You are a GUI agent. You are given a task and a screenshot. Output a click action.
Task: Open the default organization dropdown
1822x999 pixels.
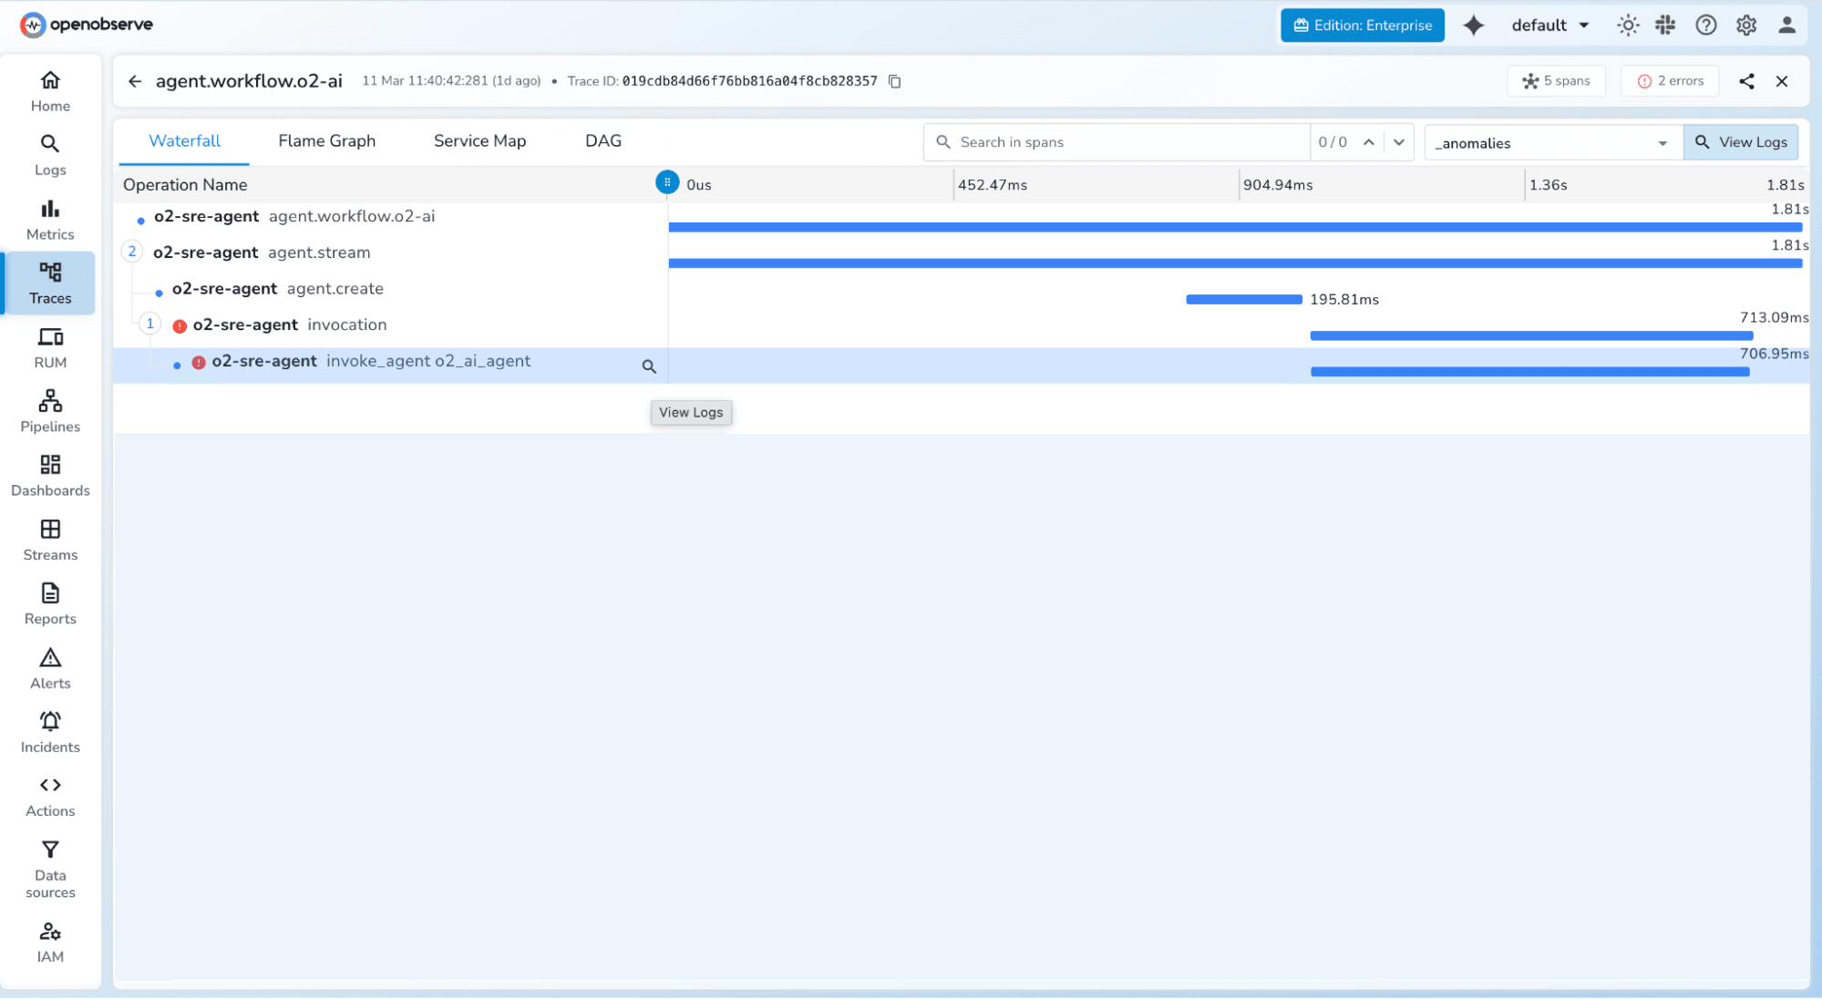[x=1549, y=26]
